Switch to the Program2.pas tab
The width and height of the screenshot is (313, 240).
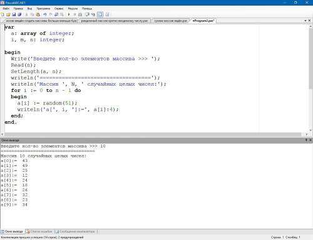pos(203,21)
